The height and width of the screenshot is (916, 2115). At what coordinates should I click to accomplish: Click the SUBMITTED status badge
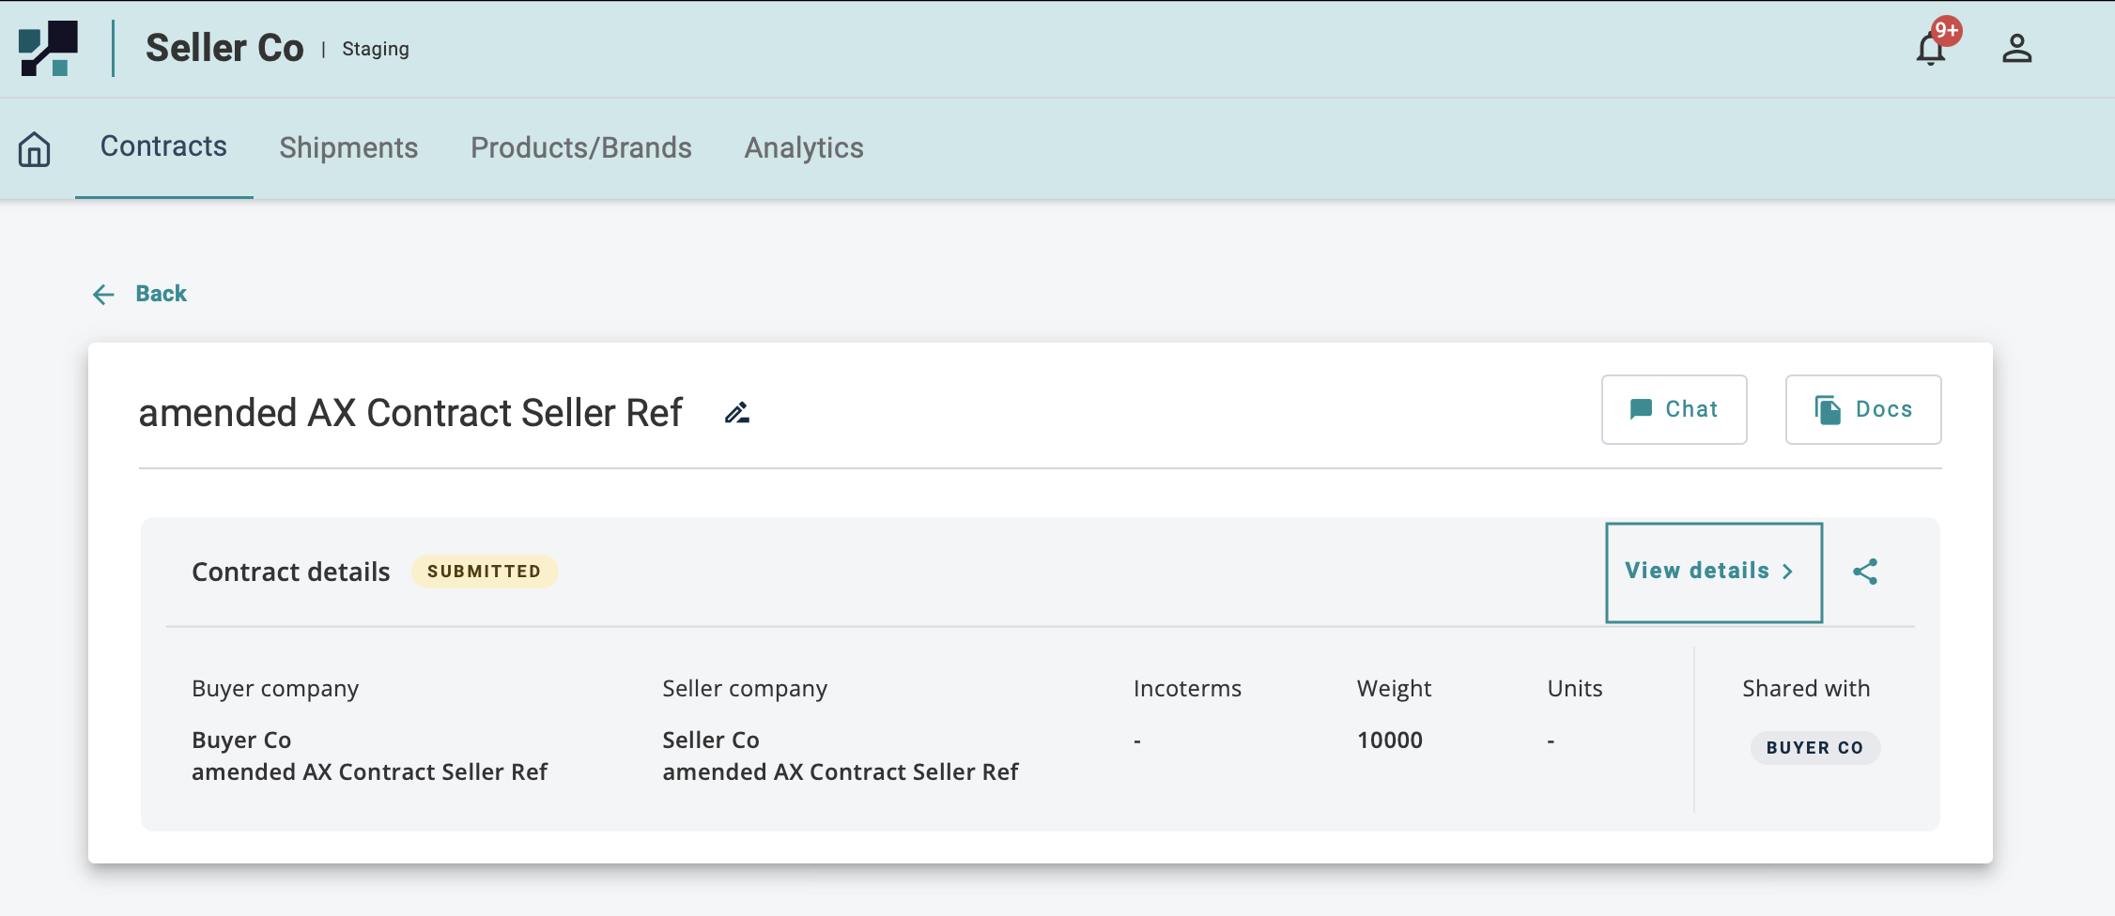click(484, 572)
